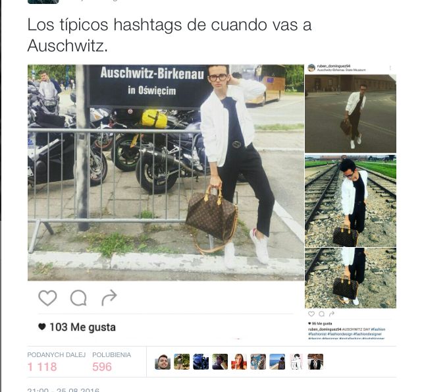Open the large Auschwitz-Birkenau sign photo
Screen dimensions: 422x392
(166, 173)
